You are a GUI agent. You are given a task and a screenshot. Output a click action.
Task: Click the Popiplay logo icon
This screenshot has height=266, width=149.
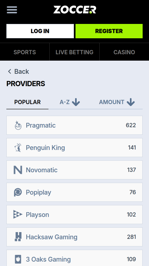(18, 192)
